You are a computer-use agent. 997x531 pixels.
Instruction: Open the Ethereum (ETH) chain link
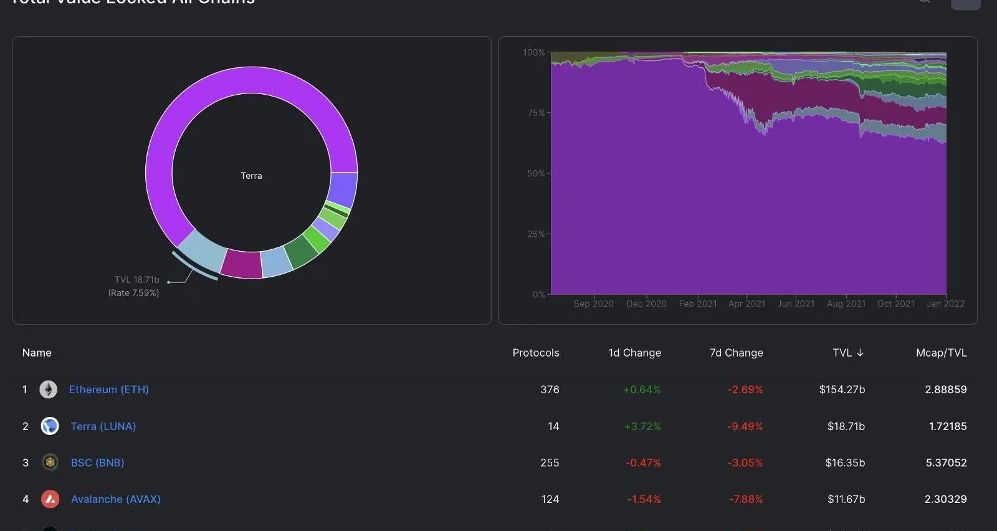coord(109,390)
